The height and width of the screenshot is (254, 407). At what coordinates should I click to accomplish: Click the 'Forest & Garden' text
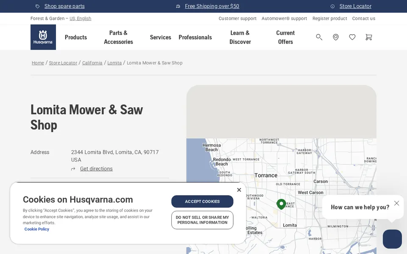point(47,18)
